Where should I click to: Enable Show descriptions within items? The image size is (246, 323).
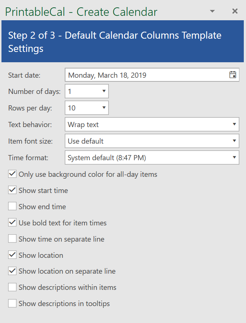click(13, 287)
